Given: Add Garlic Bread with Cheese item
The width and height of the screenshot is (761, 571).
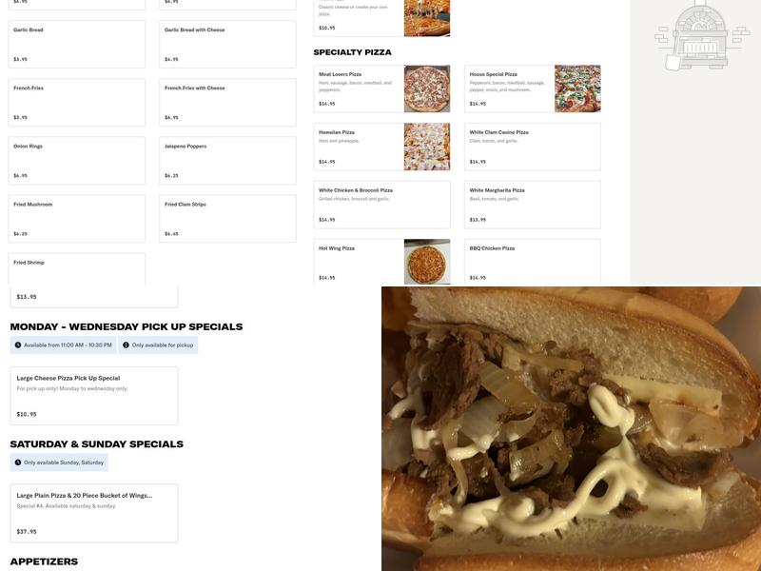Looking at the screenshot, I should 227,44.
